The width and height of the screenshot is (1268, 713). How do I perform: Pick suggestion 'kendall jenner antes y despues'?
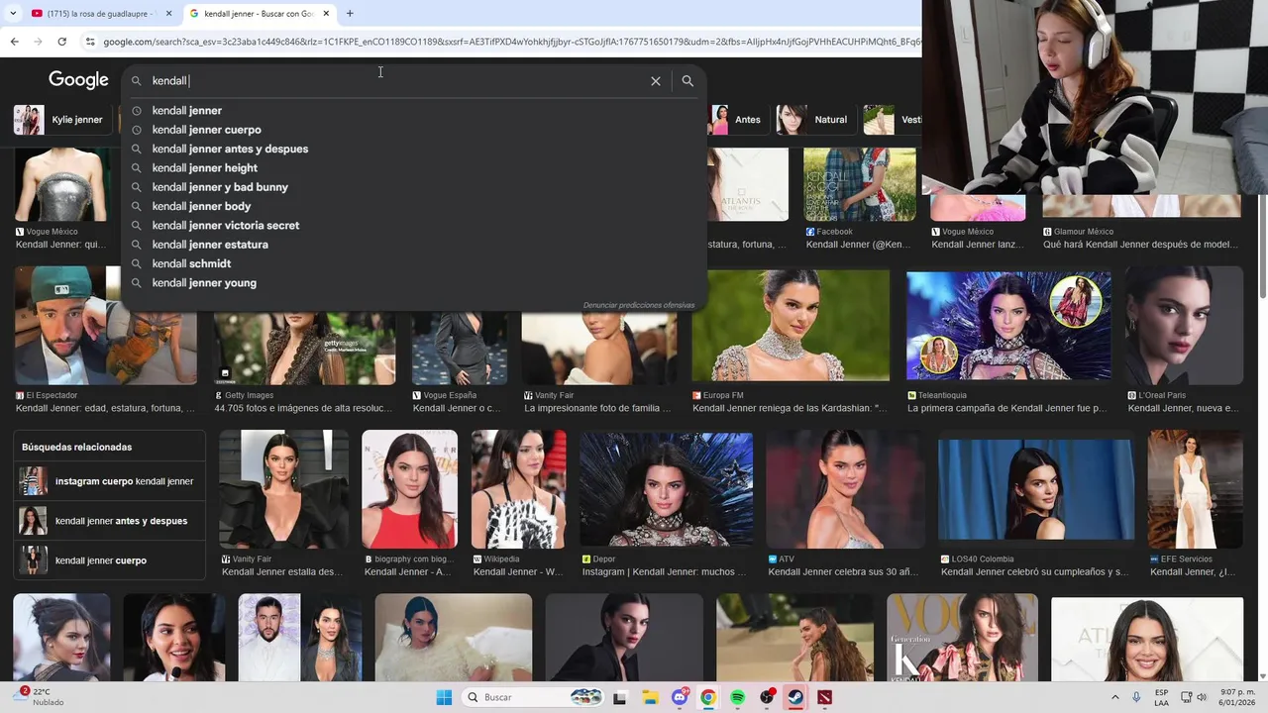coord(414,149)
